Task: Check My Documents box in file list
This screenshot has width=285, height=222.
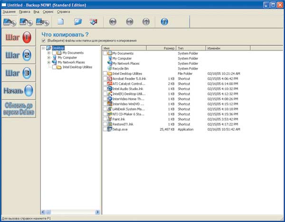Action: click(x=105, y=53)
